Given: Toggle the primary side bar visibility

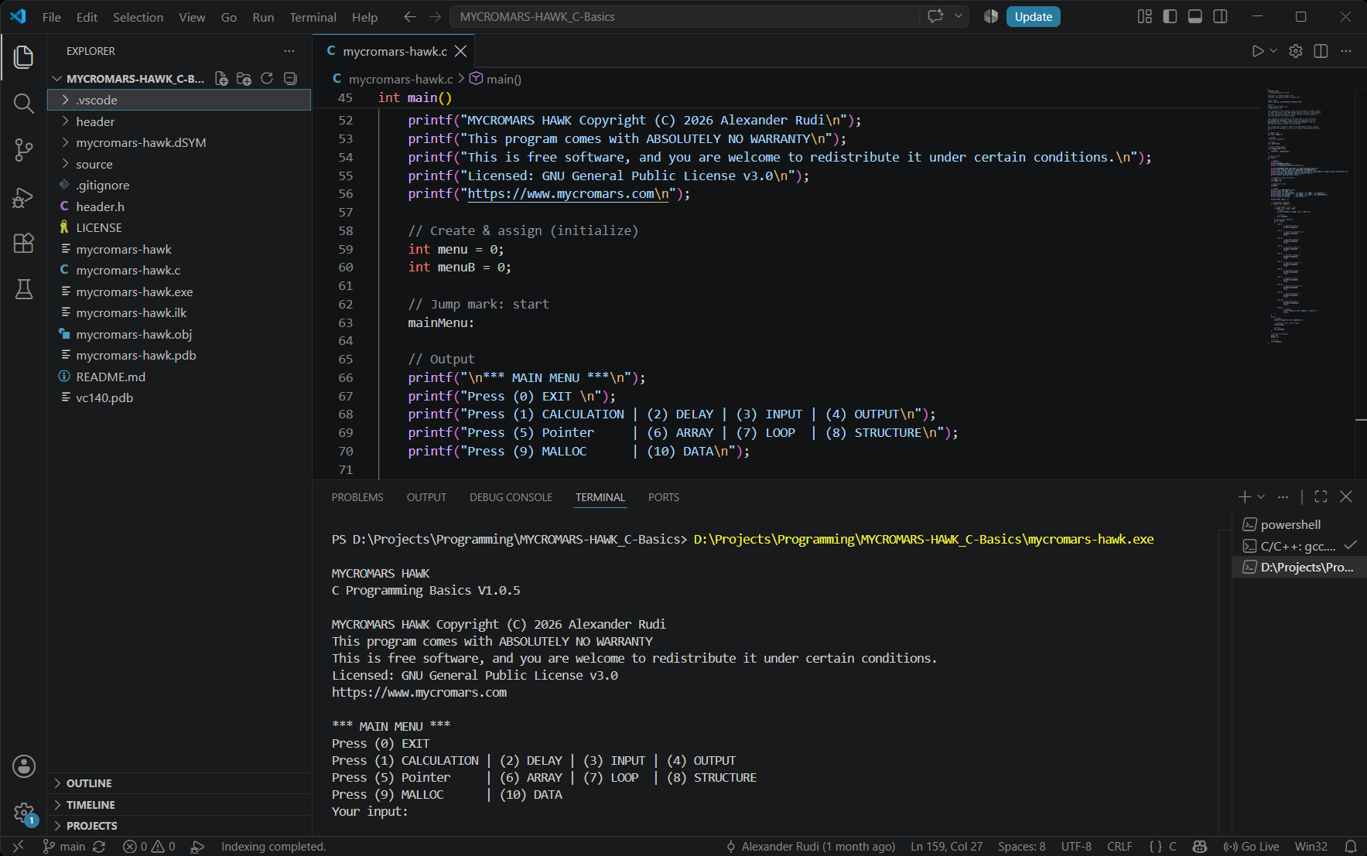Looking at the screenshot, I should [1170, 16].
